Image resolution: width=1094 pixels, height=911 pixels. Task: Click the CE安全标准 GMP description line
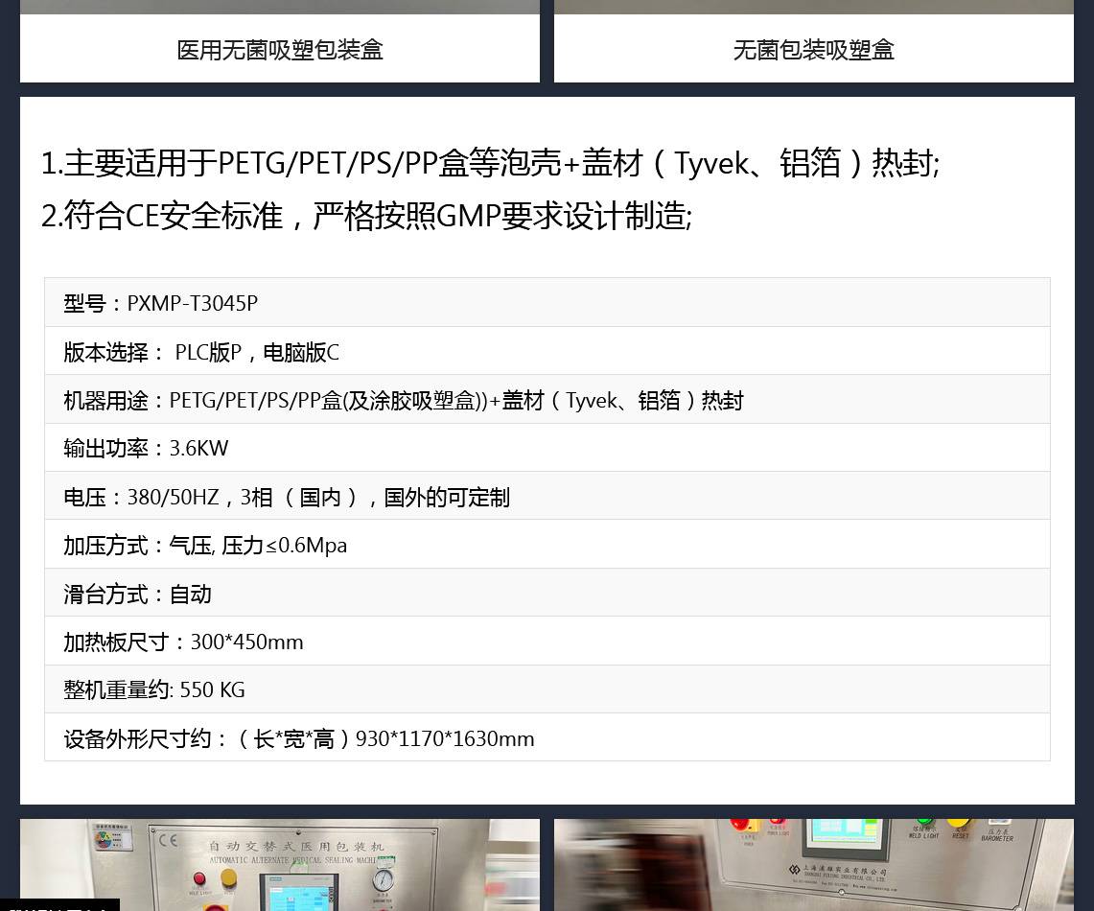tap(366, 216)
